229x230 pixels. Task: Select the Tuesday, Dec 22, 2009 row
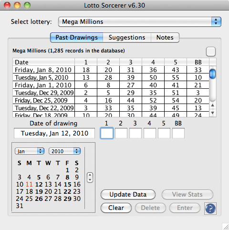click(x=111, y=108)
